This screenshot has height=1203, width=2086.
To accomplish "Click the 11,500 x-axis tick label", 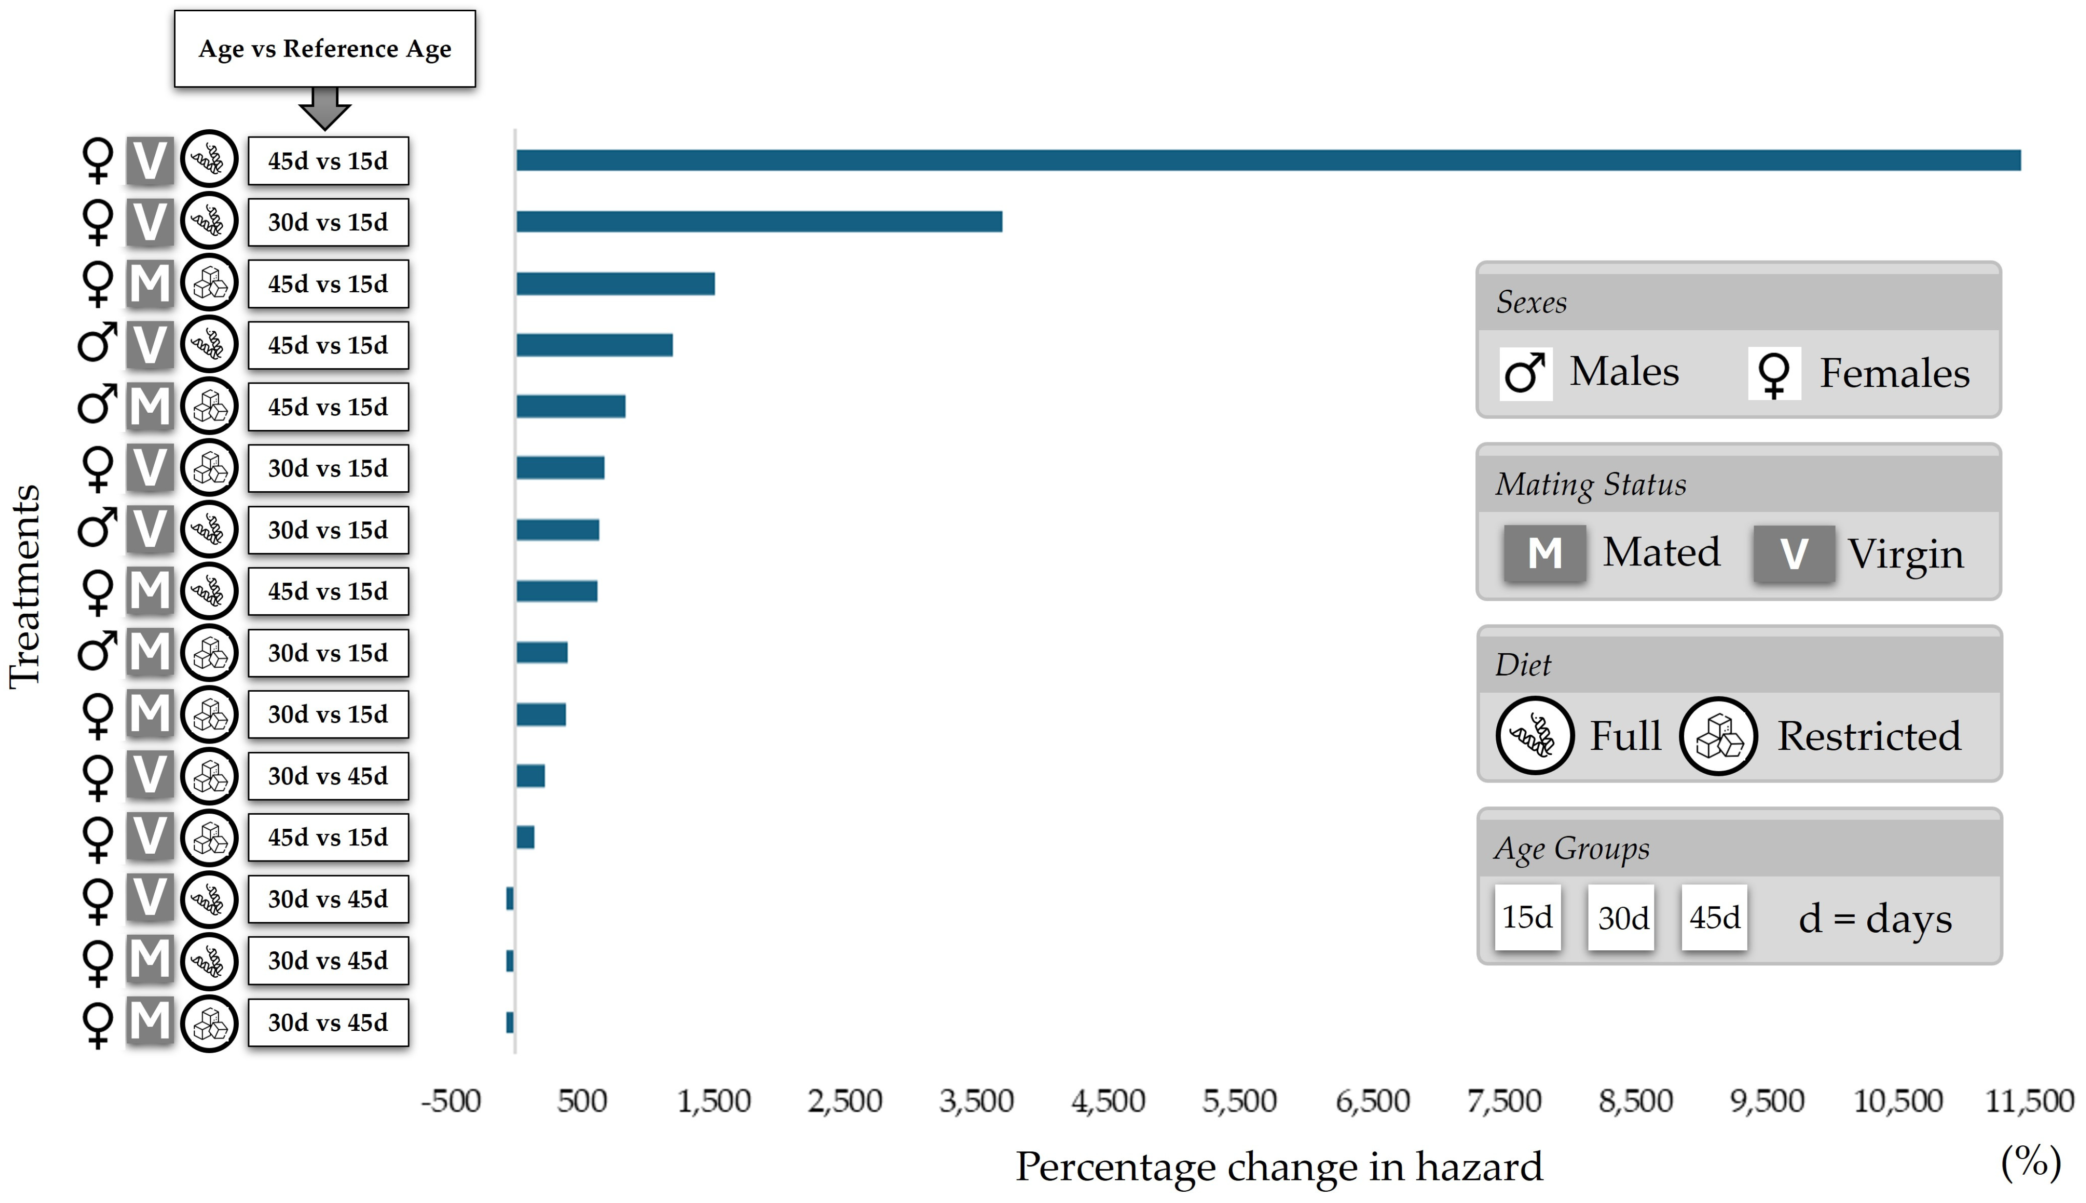I will (2029, 1101).
